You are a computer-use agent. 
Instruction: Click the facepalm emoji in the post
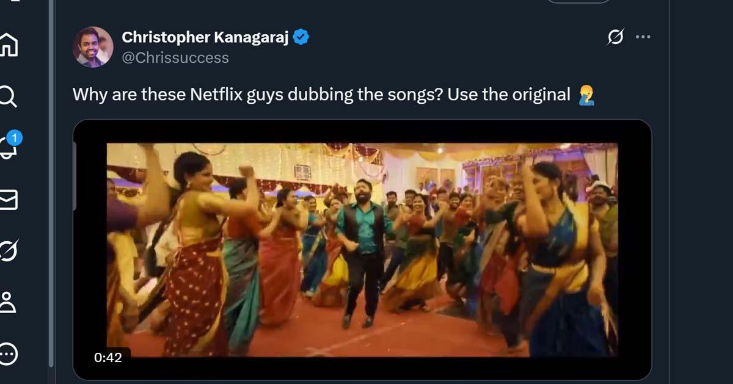[x=586, y=95]
